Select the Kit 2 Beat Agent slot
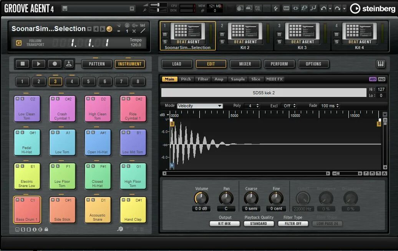Image resolution: width=398 pixels, height=251 pixels. click(x=245, y=34)
